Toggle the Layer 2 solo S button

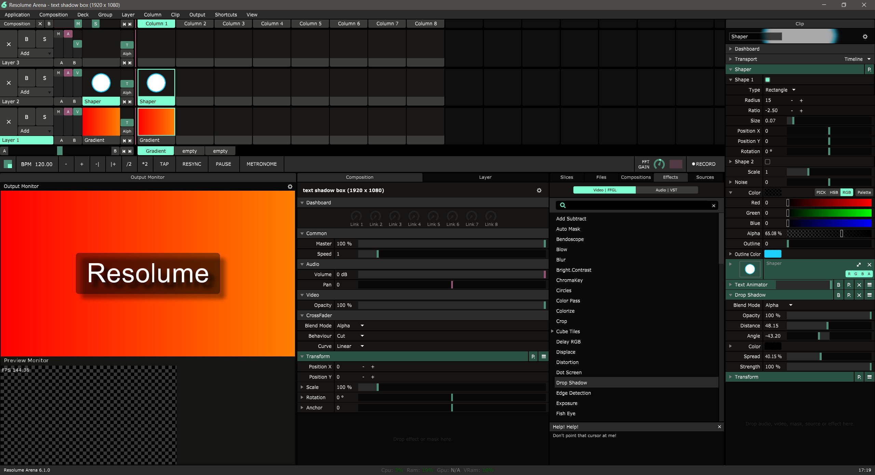coord(44,78)
